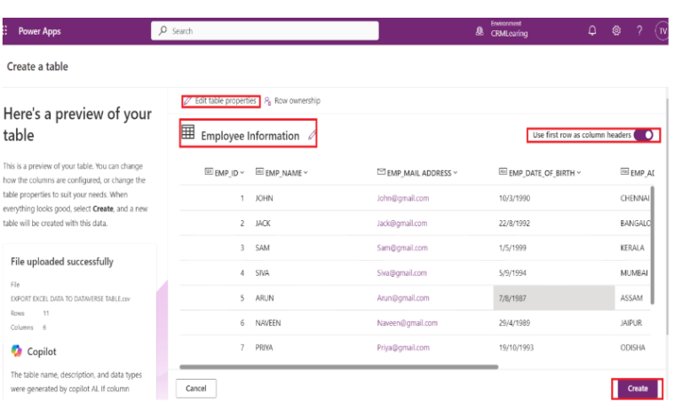Screen dimensions: 682x410
Task: Open the user account avatar
Action: coord(662,31)
